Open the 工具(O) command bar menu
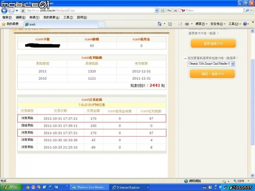Screen dimensions: 255x191 point(235,24)
